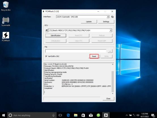
Task: Switch to PCMflash taskbar button
Action: 106,115
